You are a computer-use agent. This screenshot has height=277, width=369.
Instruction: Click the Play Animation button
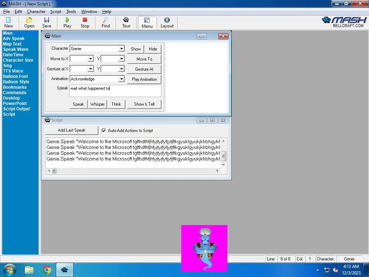point(144,79)
